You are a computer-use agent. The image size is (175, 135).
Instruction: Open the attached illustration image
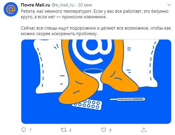tap(96, 82)
